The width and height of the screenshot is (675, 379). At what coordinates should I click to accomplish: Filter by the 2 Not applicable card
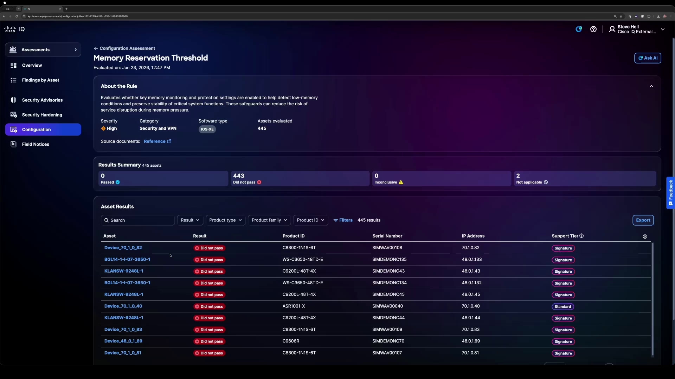point(585,179)
